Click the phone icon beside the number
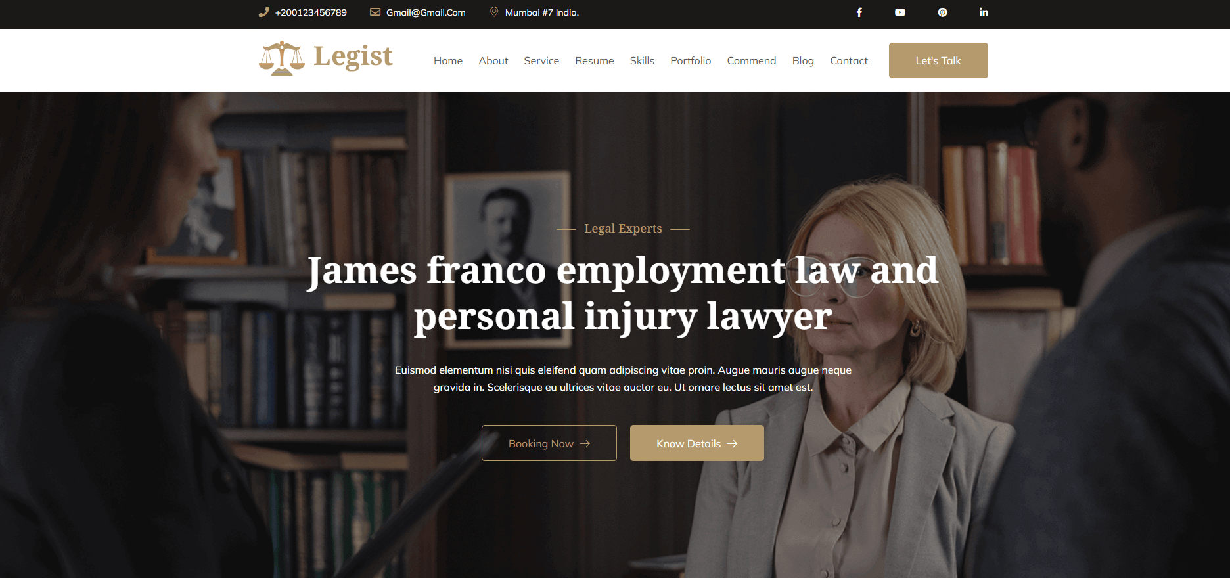 264,12
